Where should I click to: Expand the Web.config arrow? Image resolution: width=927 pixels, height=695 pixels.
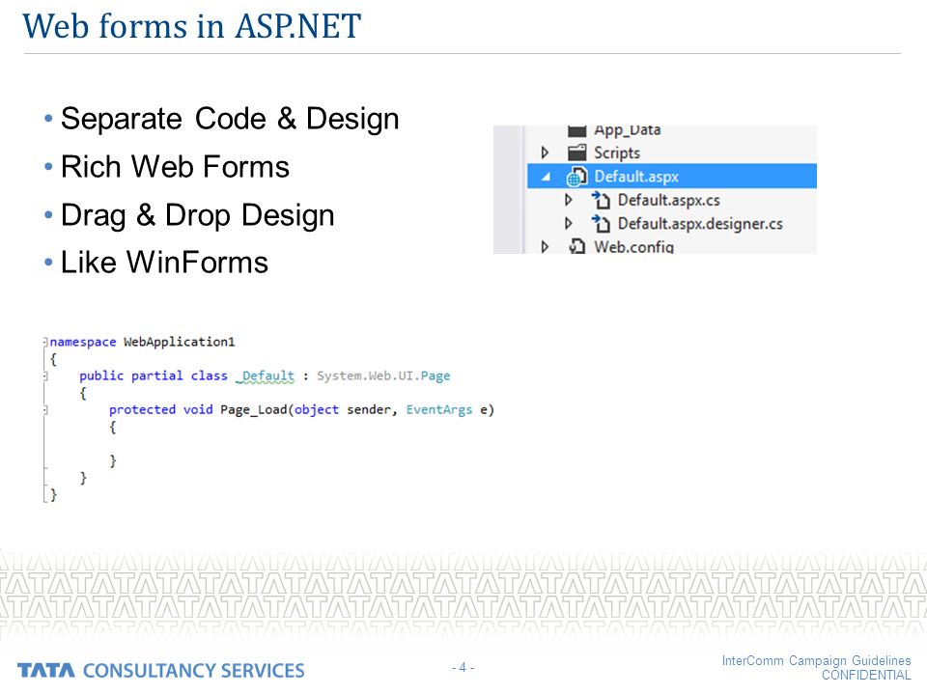coord(545,246)
